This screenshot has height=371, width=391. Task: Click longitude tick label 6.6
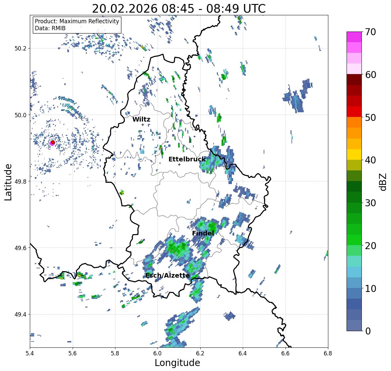click(286, 353)
